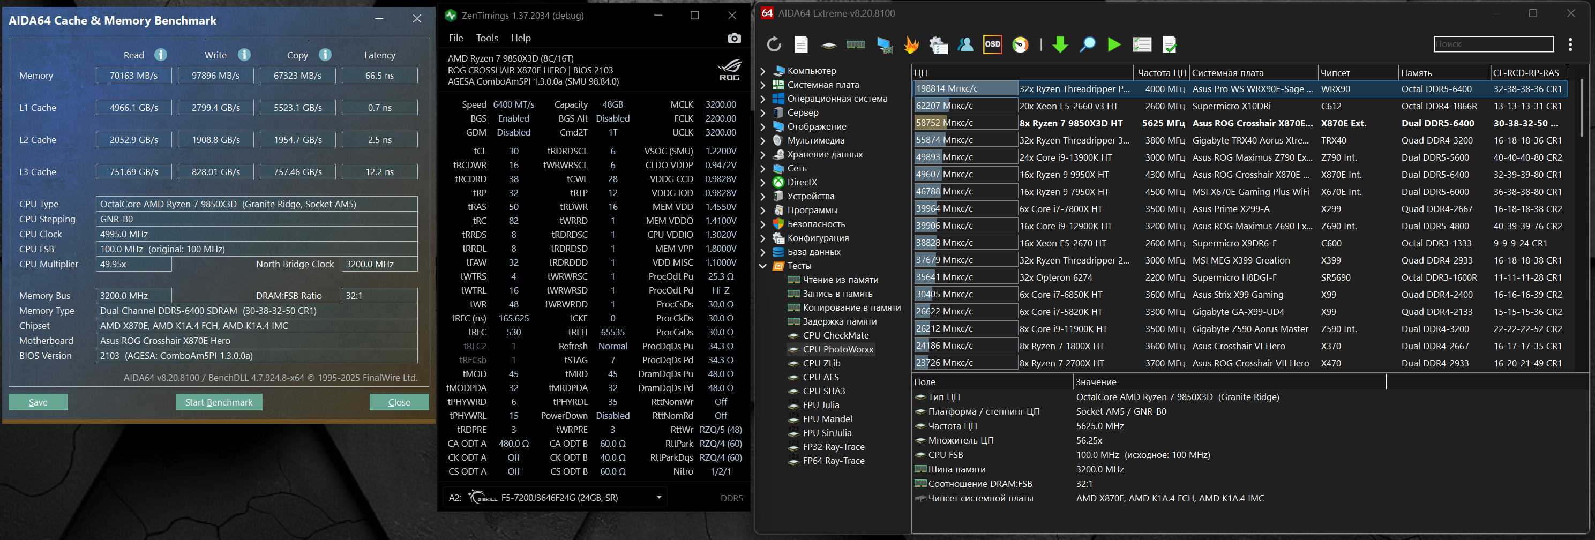Select the FP64 Ray-Trace test
This screenshot has height=540, width=1595.
[x=834, y=461]
